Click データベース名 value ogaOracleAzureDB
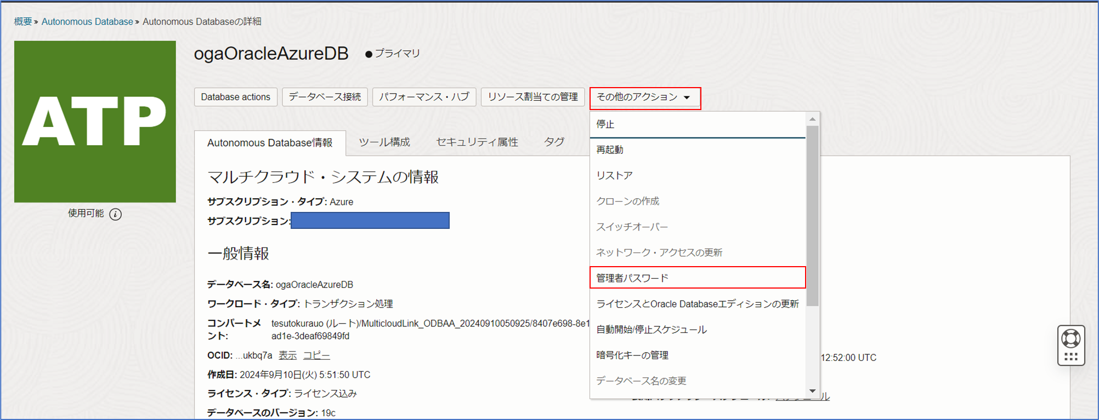Image resolution: width=1099 pixels, height=420 pixels. pos(314,285)
